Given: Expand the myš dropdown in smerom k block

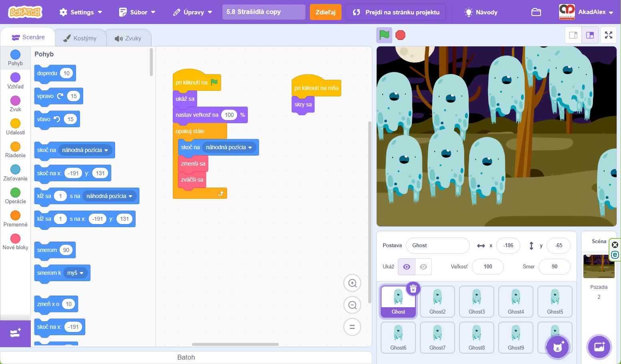Looking at the screenshot, I should click(75, 273).
